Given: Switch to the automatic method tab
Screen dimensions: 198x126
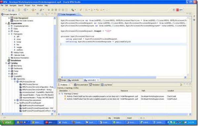Looking at the screenshot, I should 73,80.
